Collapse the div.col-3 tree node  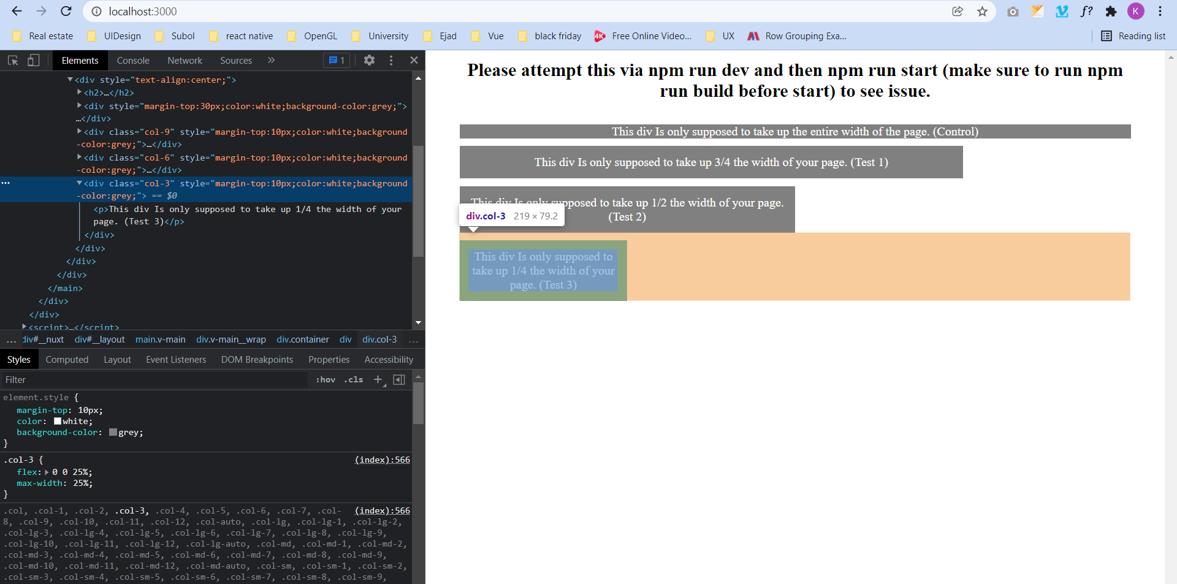pos(80,183)
